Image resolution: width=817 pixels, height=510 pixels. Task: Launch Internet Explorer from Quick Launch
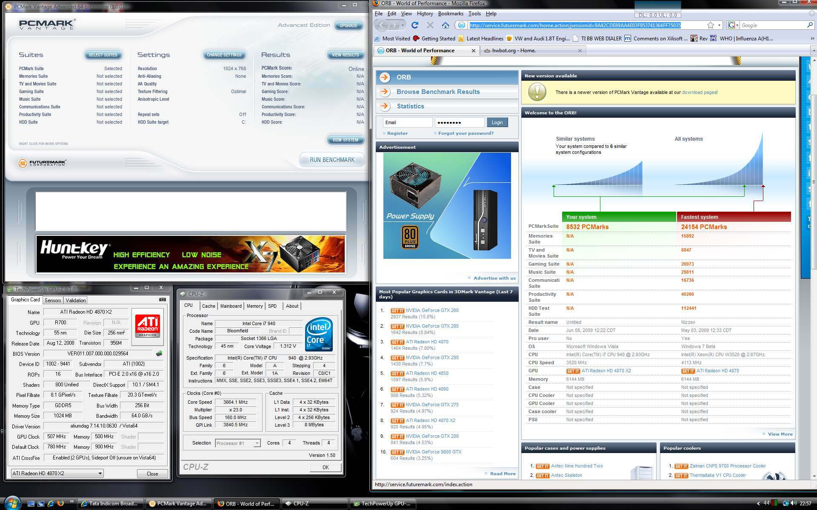click(51, 503)
